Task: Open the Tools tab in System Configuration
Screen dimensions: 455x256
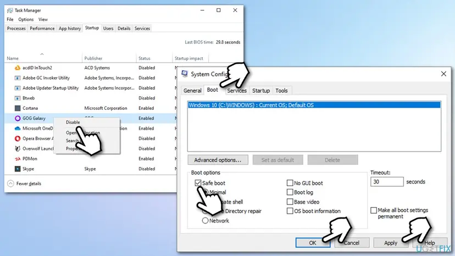Action: pos(281,91)
